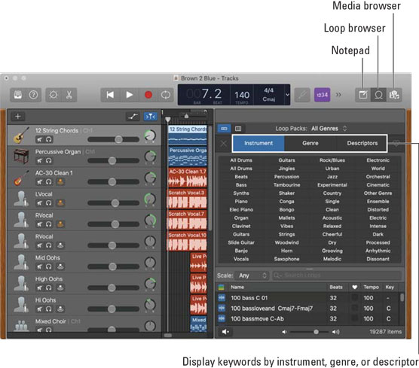Click the loop preview speaker button
The image size is (419, 368).
click(225, 332)
